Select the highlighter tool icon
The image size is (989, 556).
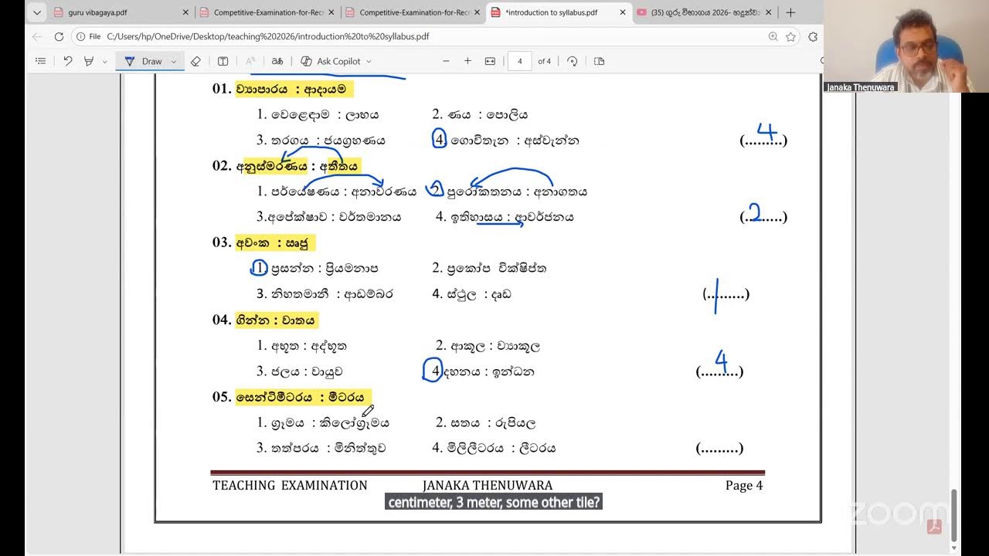(x=89, y=61)
